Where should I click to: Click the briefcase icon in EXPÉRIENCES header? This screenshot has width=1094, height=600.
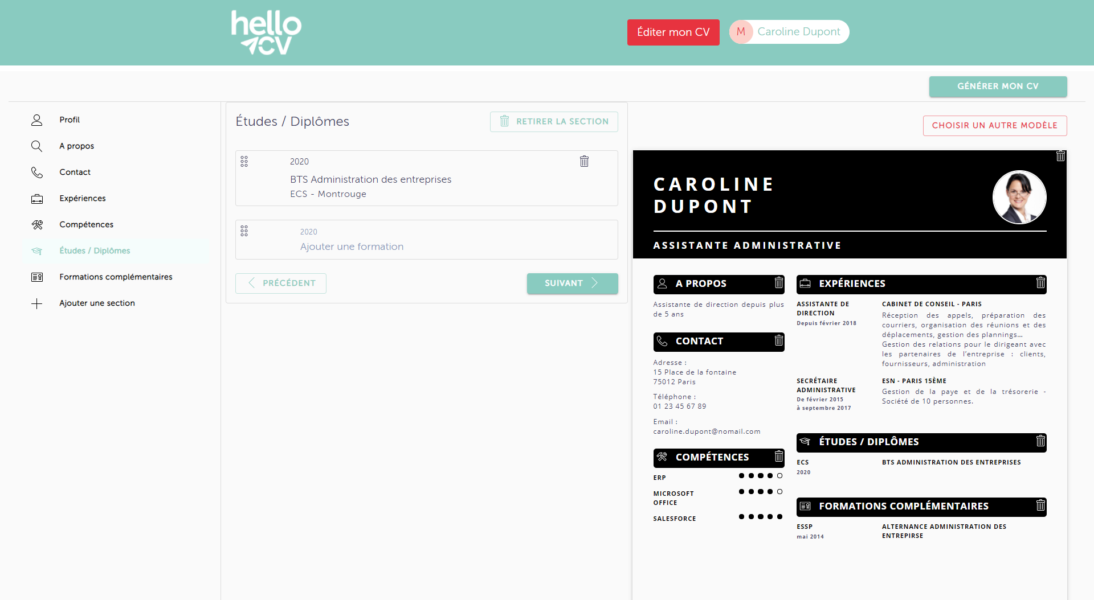(805, 283)
